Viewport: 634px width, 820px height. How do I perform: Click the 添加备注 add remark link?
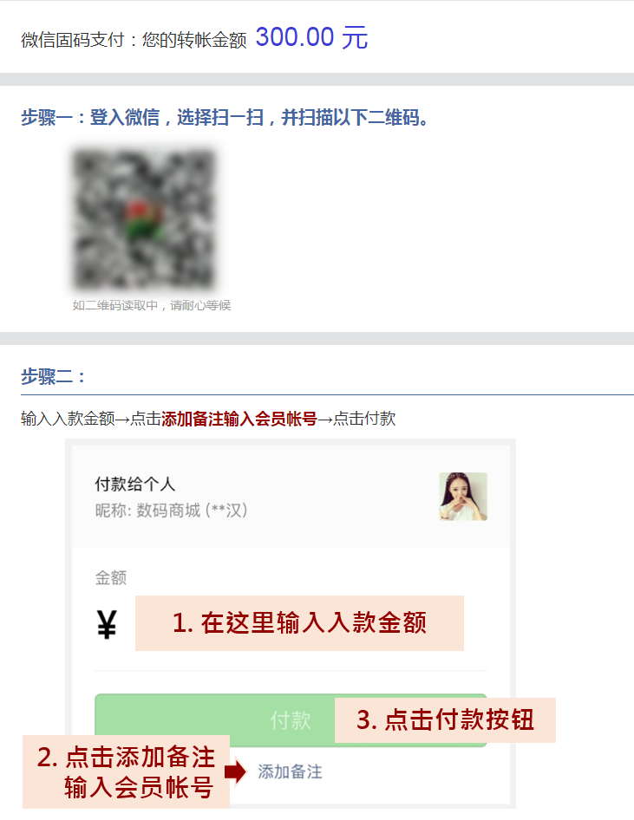pos(290,771)
